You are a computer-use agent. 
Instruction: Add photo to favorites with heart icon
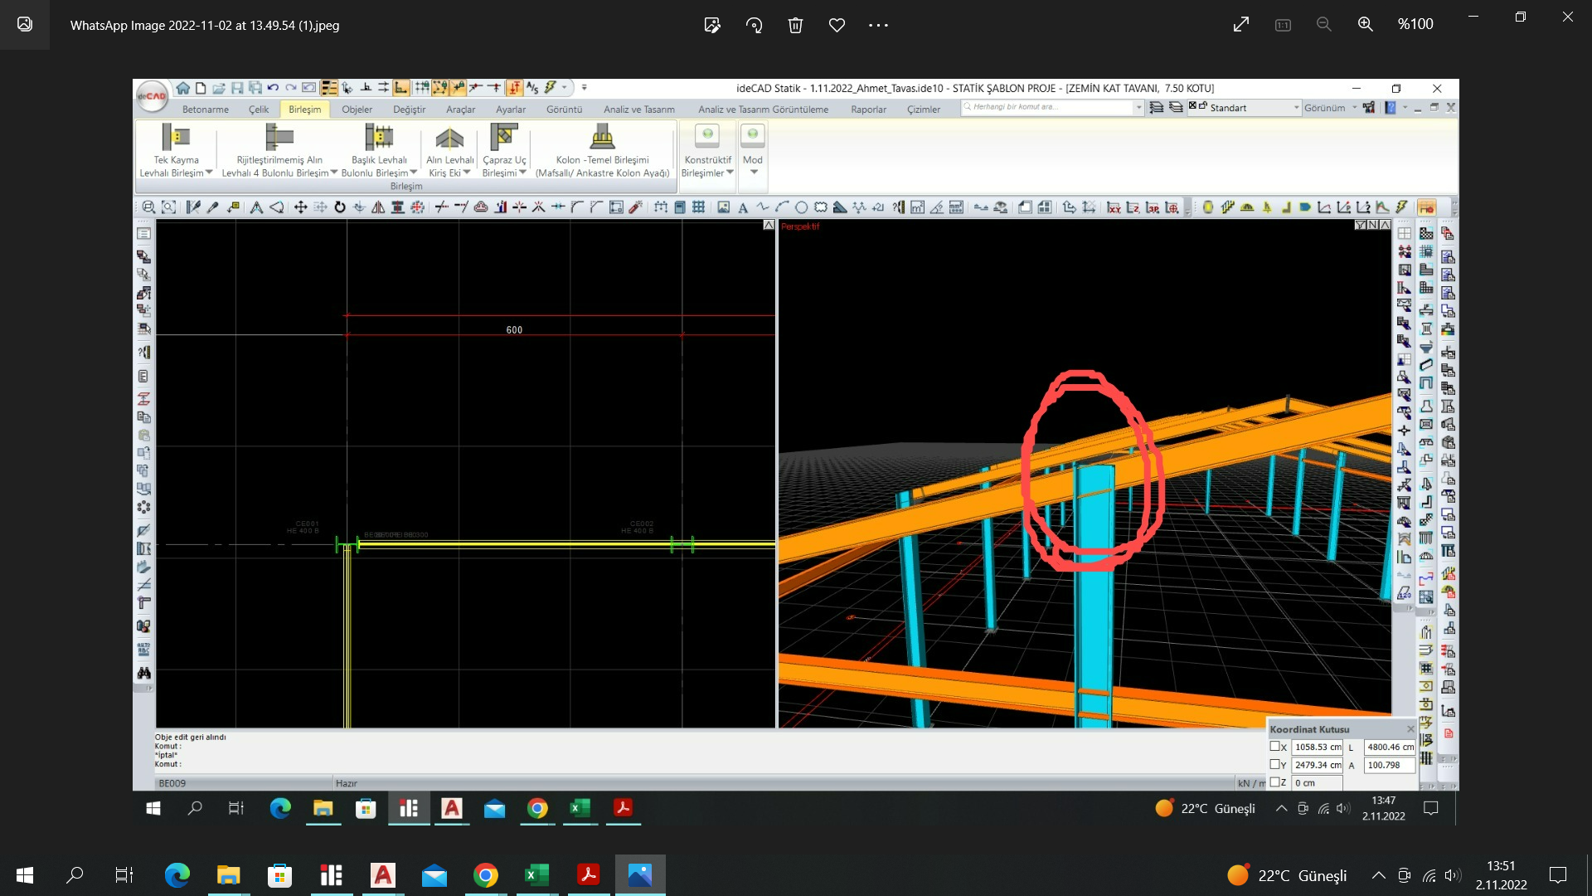pyautogui.click(x=837, y=25)
